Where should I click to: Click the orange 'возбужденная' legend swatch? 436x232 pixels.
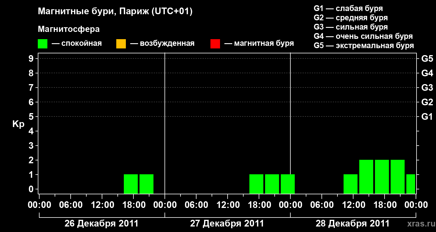click(121, 44)
